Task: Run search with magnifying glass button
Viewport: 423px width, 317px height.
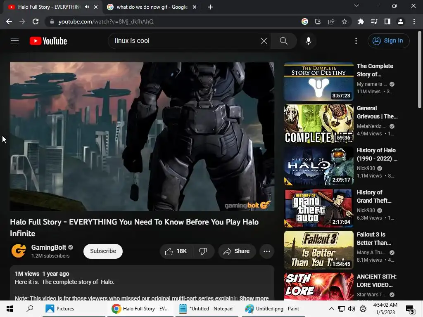Action: point(283,41)
